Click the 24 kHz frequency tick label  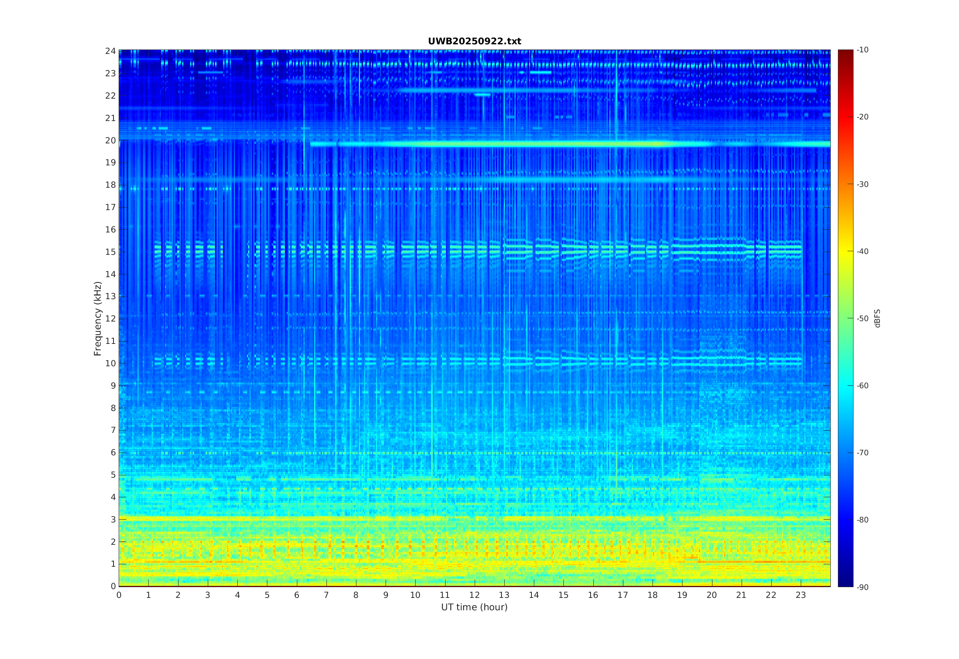pyautogui.click(x=110, y=51)
